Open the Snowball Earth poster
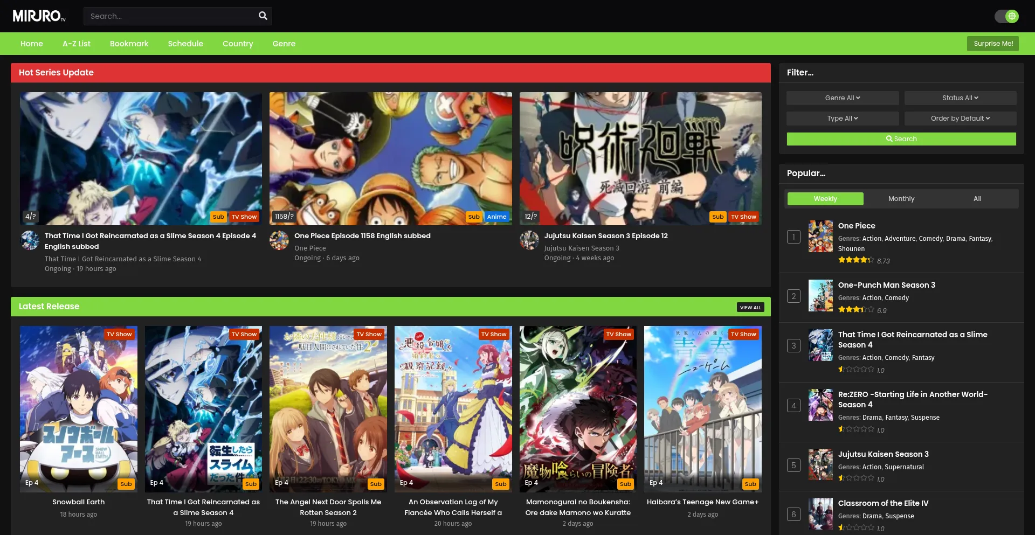 tap(79, 409)
